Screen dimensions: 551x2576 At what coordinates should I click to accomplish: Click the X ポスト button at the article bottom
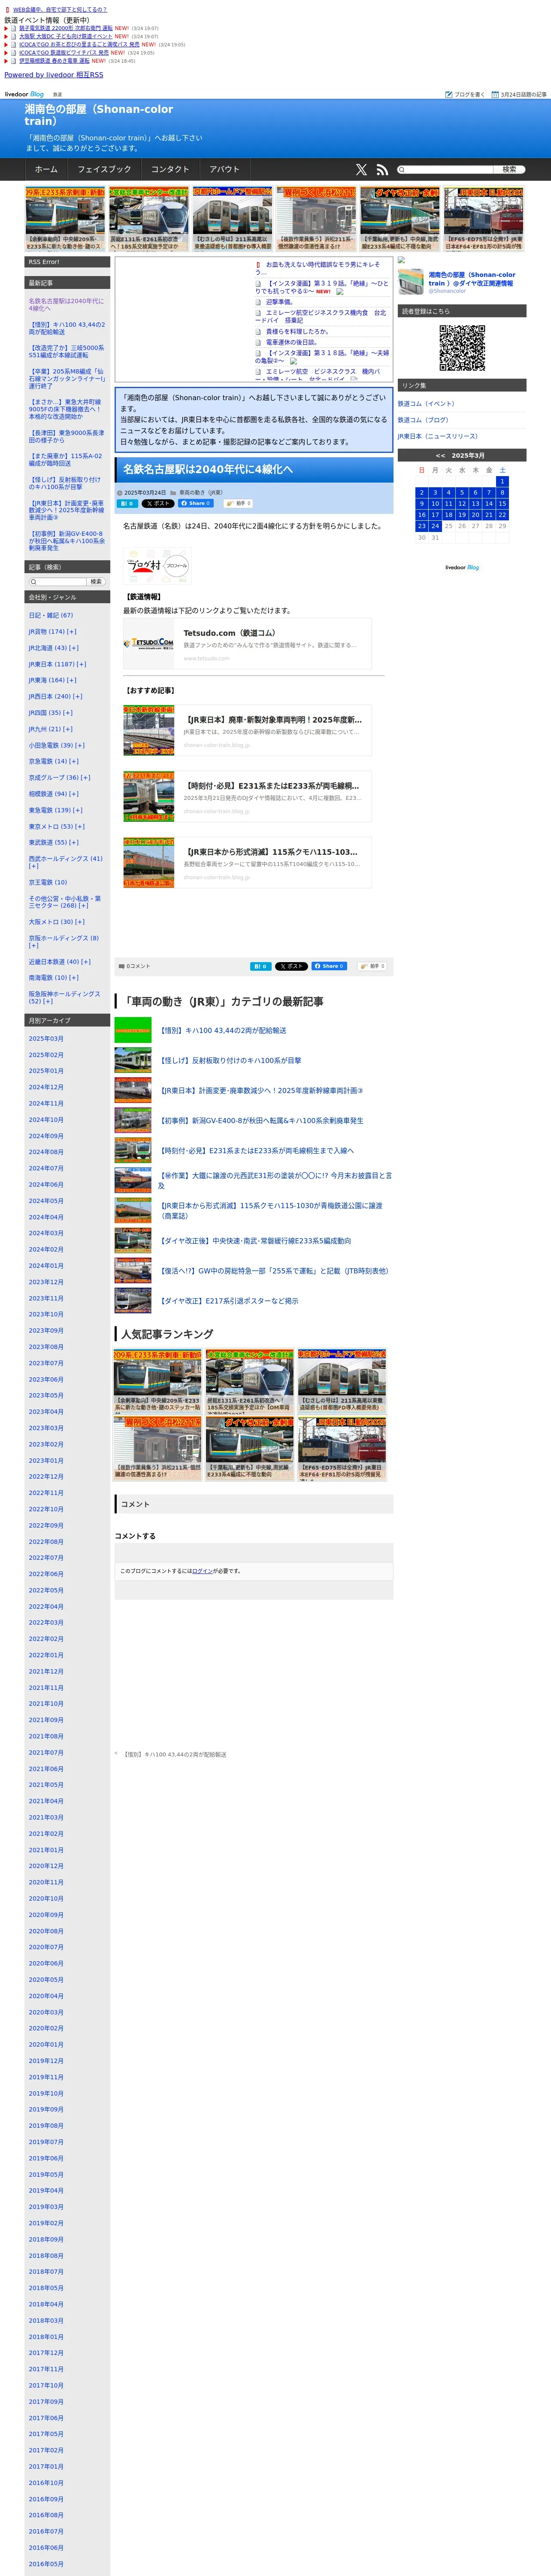coord(292,966)
